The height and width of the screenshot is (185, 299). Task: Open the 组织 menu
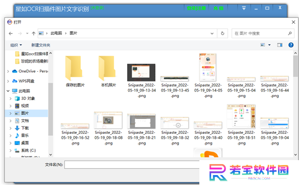point(16,45)
